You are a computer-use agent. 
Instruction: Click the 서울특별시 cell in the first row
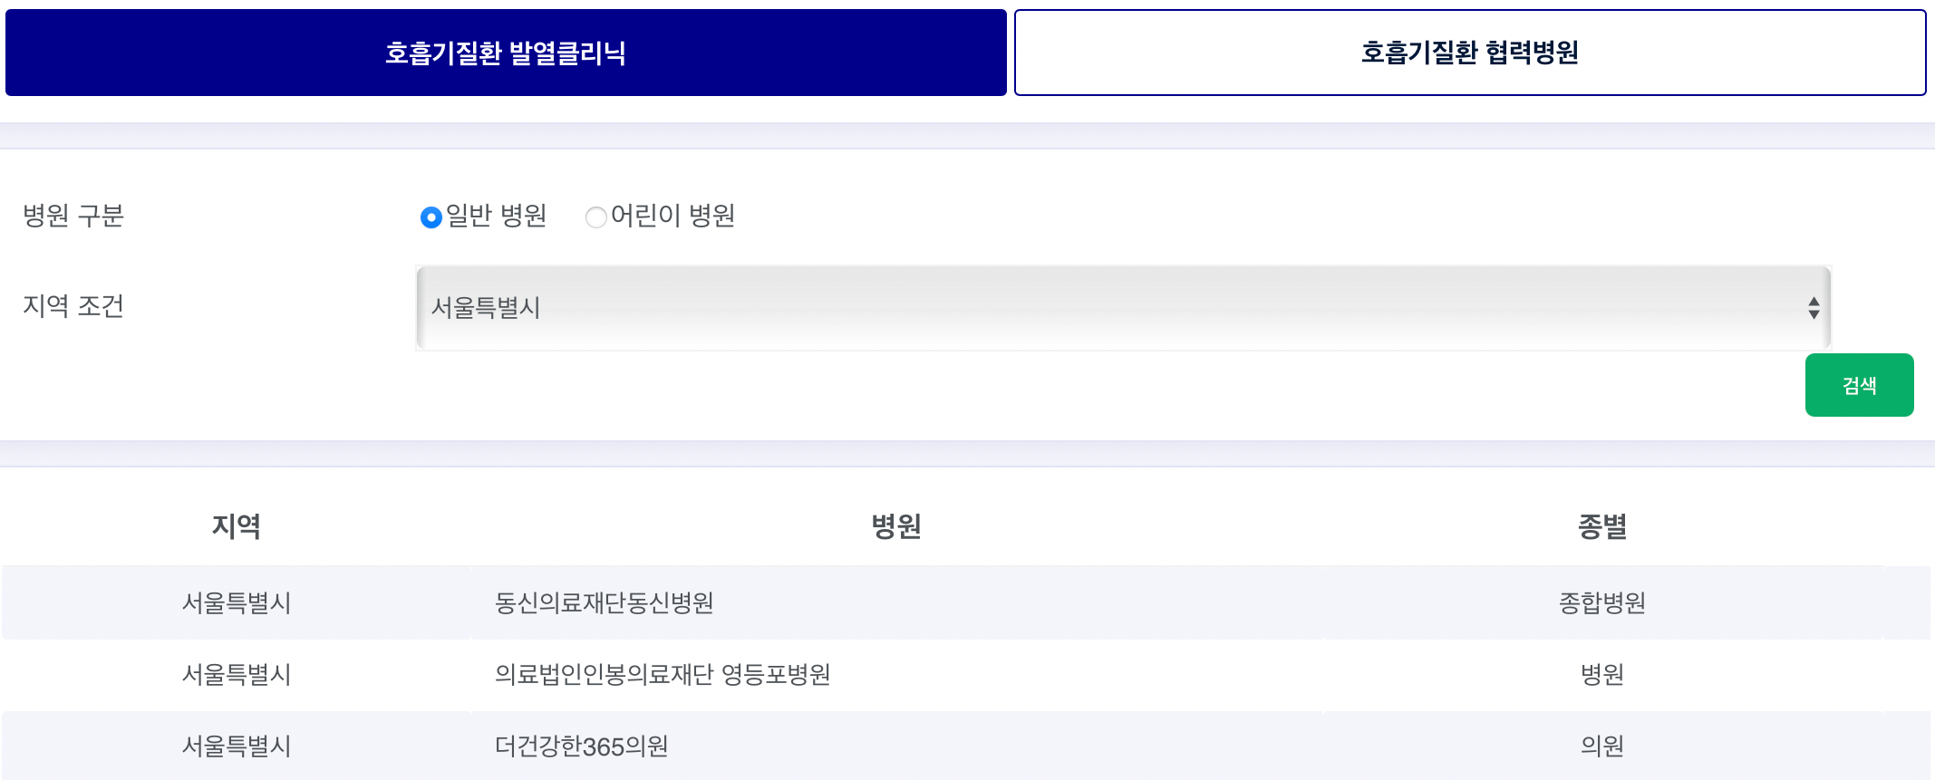(x=237, y=602)
